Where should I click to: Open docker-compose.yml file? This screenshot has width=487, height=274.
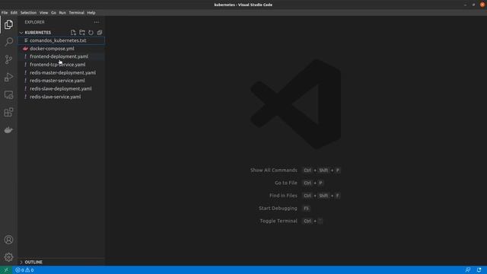(62, 49)
